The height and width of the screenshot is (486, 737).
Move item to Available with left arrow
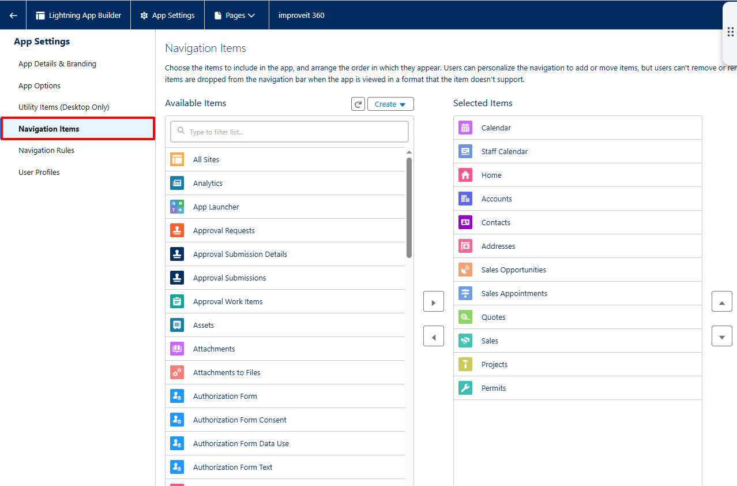(434, 336)
